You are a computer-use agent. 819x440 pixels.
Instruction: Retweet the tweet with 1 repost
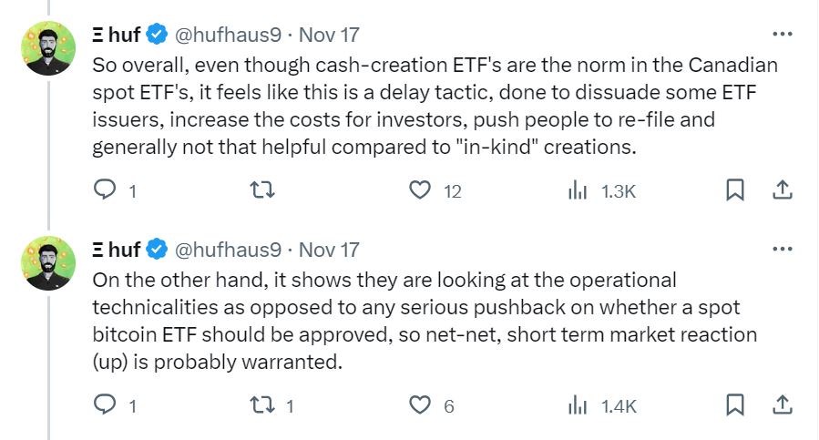pos(262,405)
